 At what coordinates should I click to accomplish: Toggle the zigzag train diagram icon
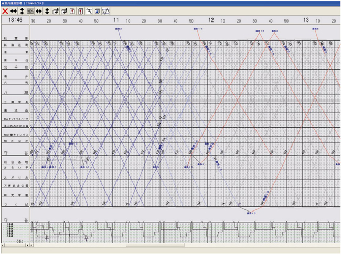[x=105, y=12]
